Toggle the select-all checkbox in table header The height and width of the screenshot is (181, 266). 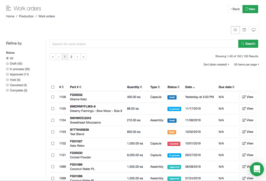(53, 87)
